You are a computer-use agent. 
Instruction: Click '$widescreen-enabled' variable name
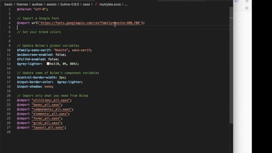pos(34,55)
